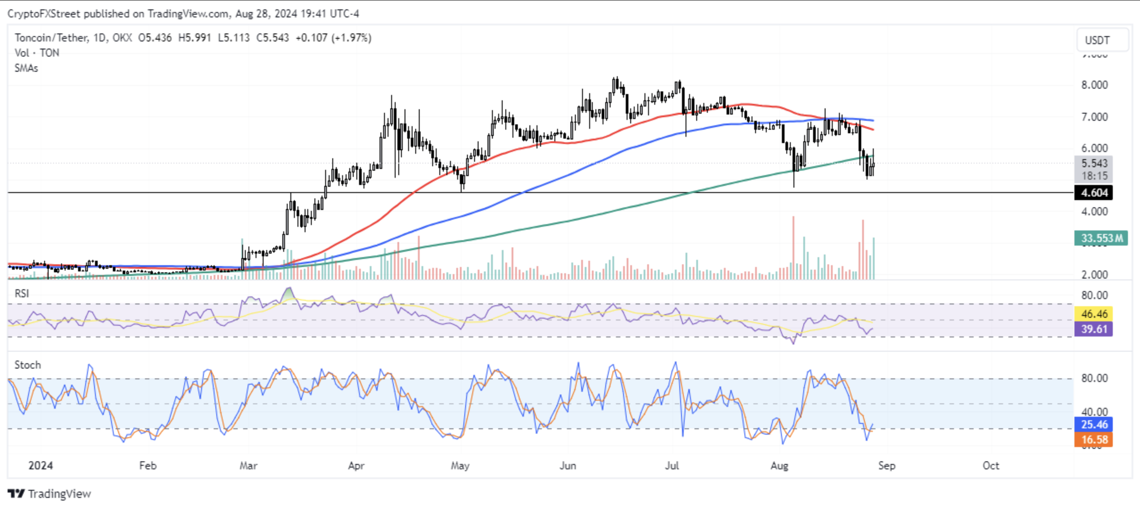Click the orange 16.58 Stoch value tag
Screen dimensions: 1140x509
(x=1093, y=439)
